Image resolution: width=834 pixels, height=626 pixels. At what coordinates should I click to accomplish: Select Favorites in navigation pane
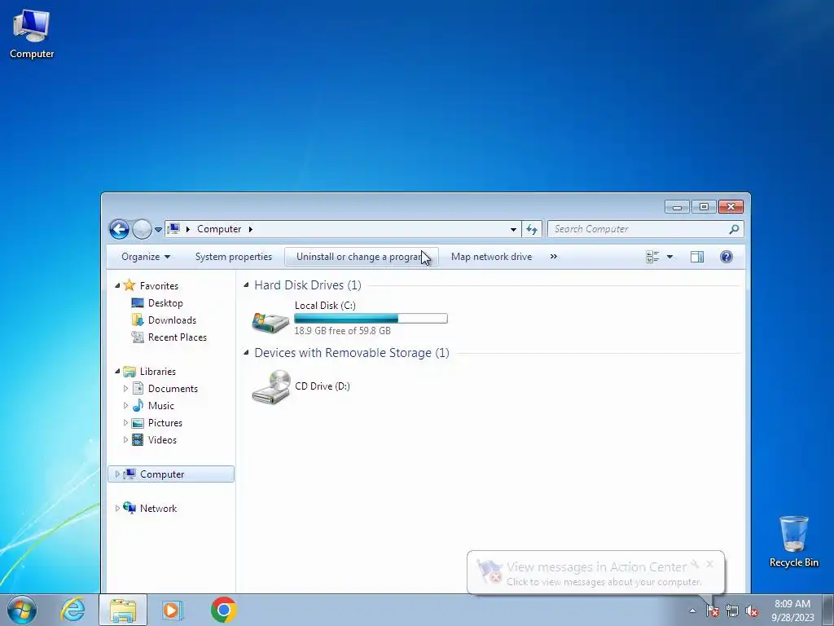(159, 286)
